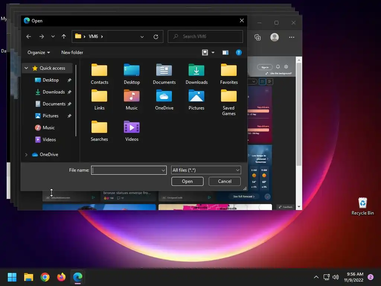The height and width of the screenshot is (286, 381).
Task: Click the Edge profile avatar
Action: 275,37
